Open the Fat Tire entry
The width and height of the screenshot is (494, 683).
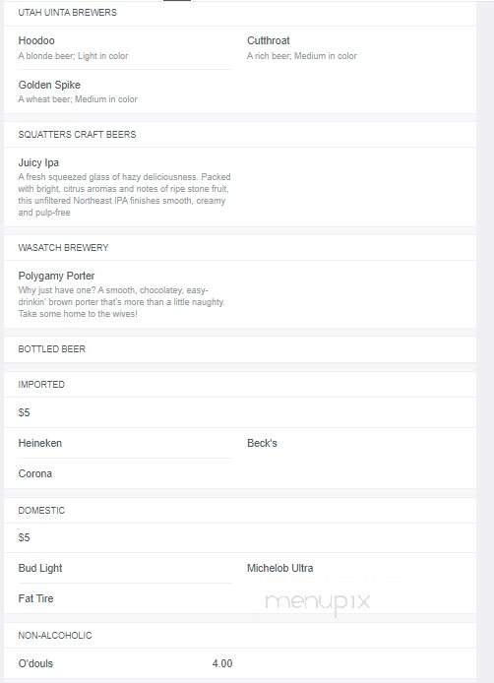[35, 598]
